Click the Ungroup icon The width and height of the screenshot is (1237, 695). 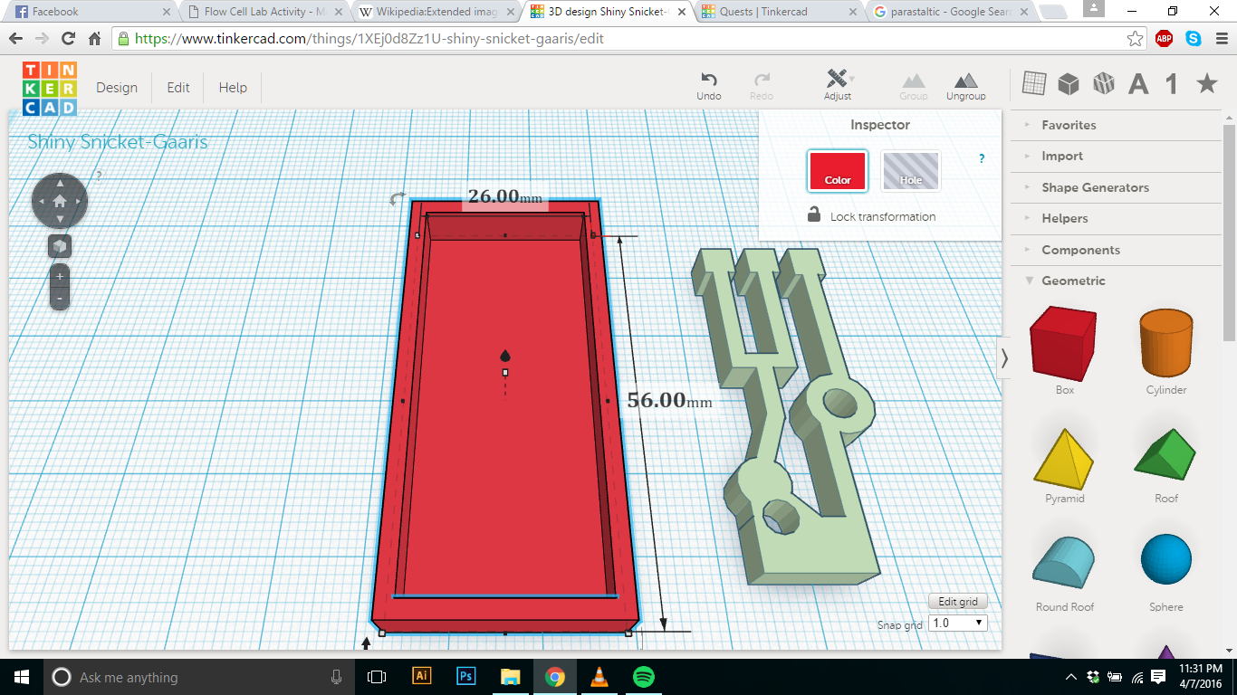(x=965, y=81)
